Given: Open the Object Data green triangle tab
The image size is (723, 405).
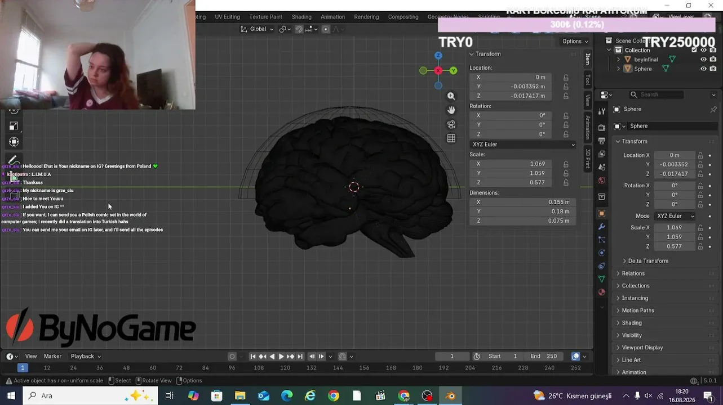Looking at the screenshot, I should click(602, 279).
